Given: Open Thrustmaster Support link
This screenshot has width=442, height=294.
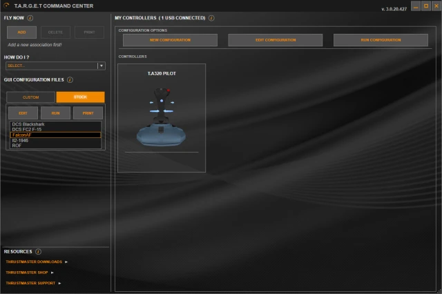Looking at the screenshot, I should pyautogui.click(x=30, y=283).
